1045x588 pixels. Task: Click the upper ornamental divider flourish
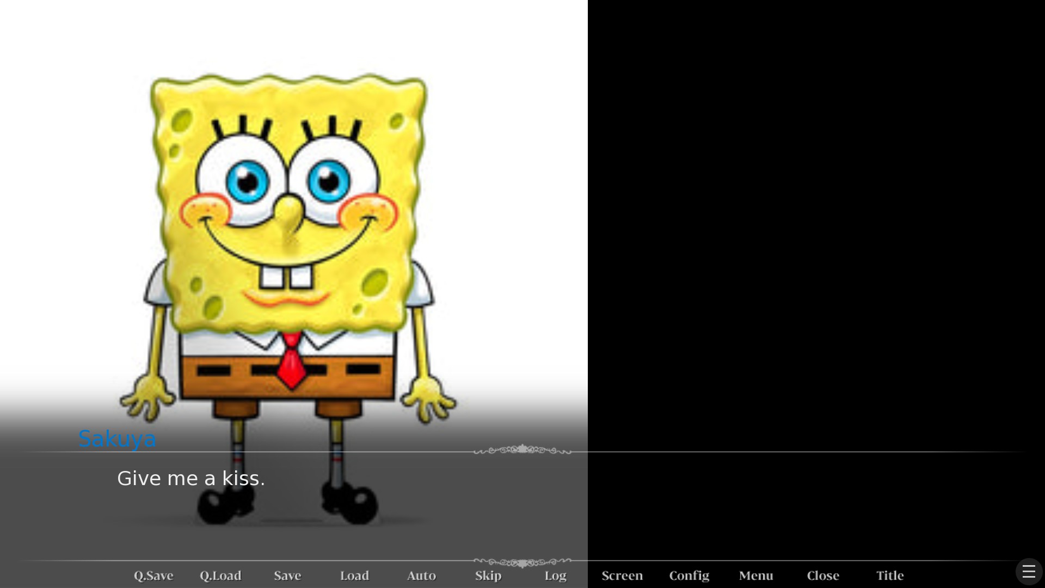click(x=522, y=450)
